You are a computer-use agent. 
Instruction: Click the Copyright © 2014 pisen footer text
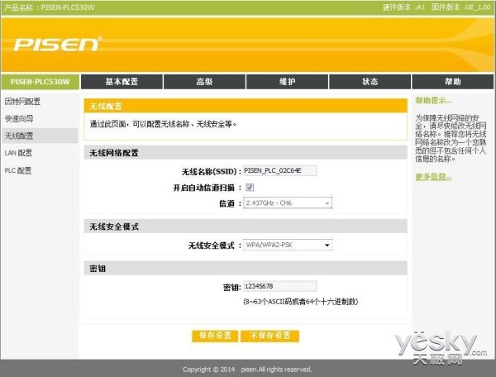(247, 370)
